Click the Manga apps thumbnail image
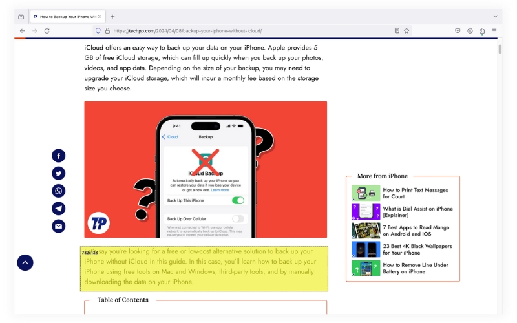This screenshot has width=517, height=323. pos(366,231)
